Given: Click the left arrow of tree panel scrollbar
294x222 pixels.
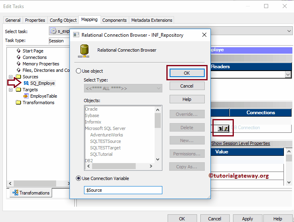Looking at the screenshot, I should click(x=10, y=183).
